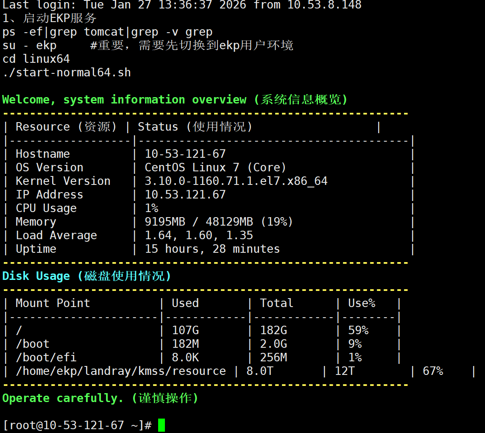
Task: Click the IP address value 10.53.121.67
Action: coord(185,195)
